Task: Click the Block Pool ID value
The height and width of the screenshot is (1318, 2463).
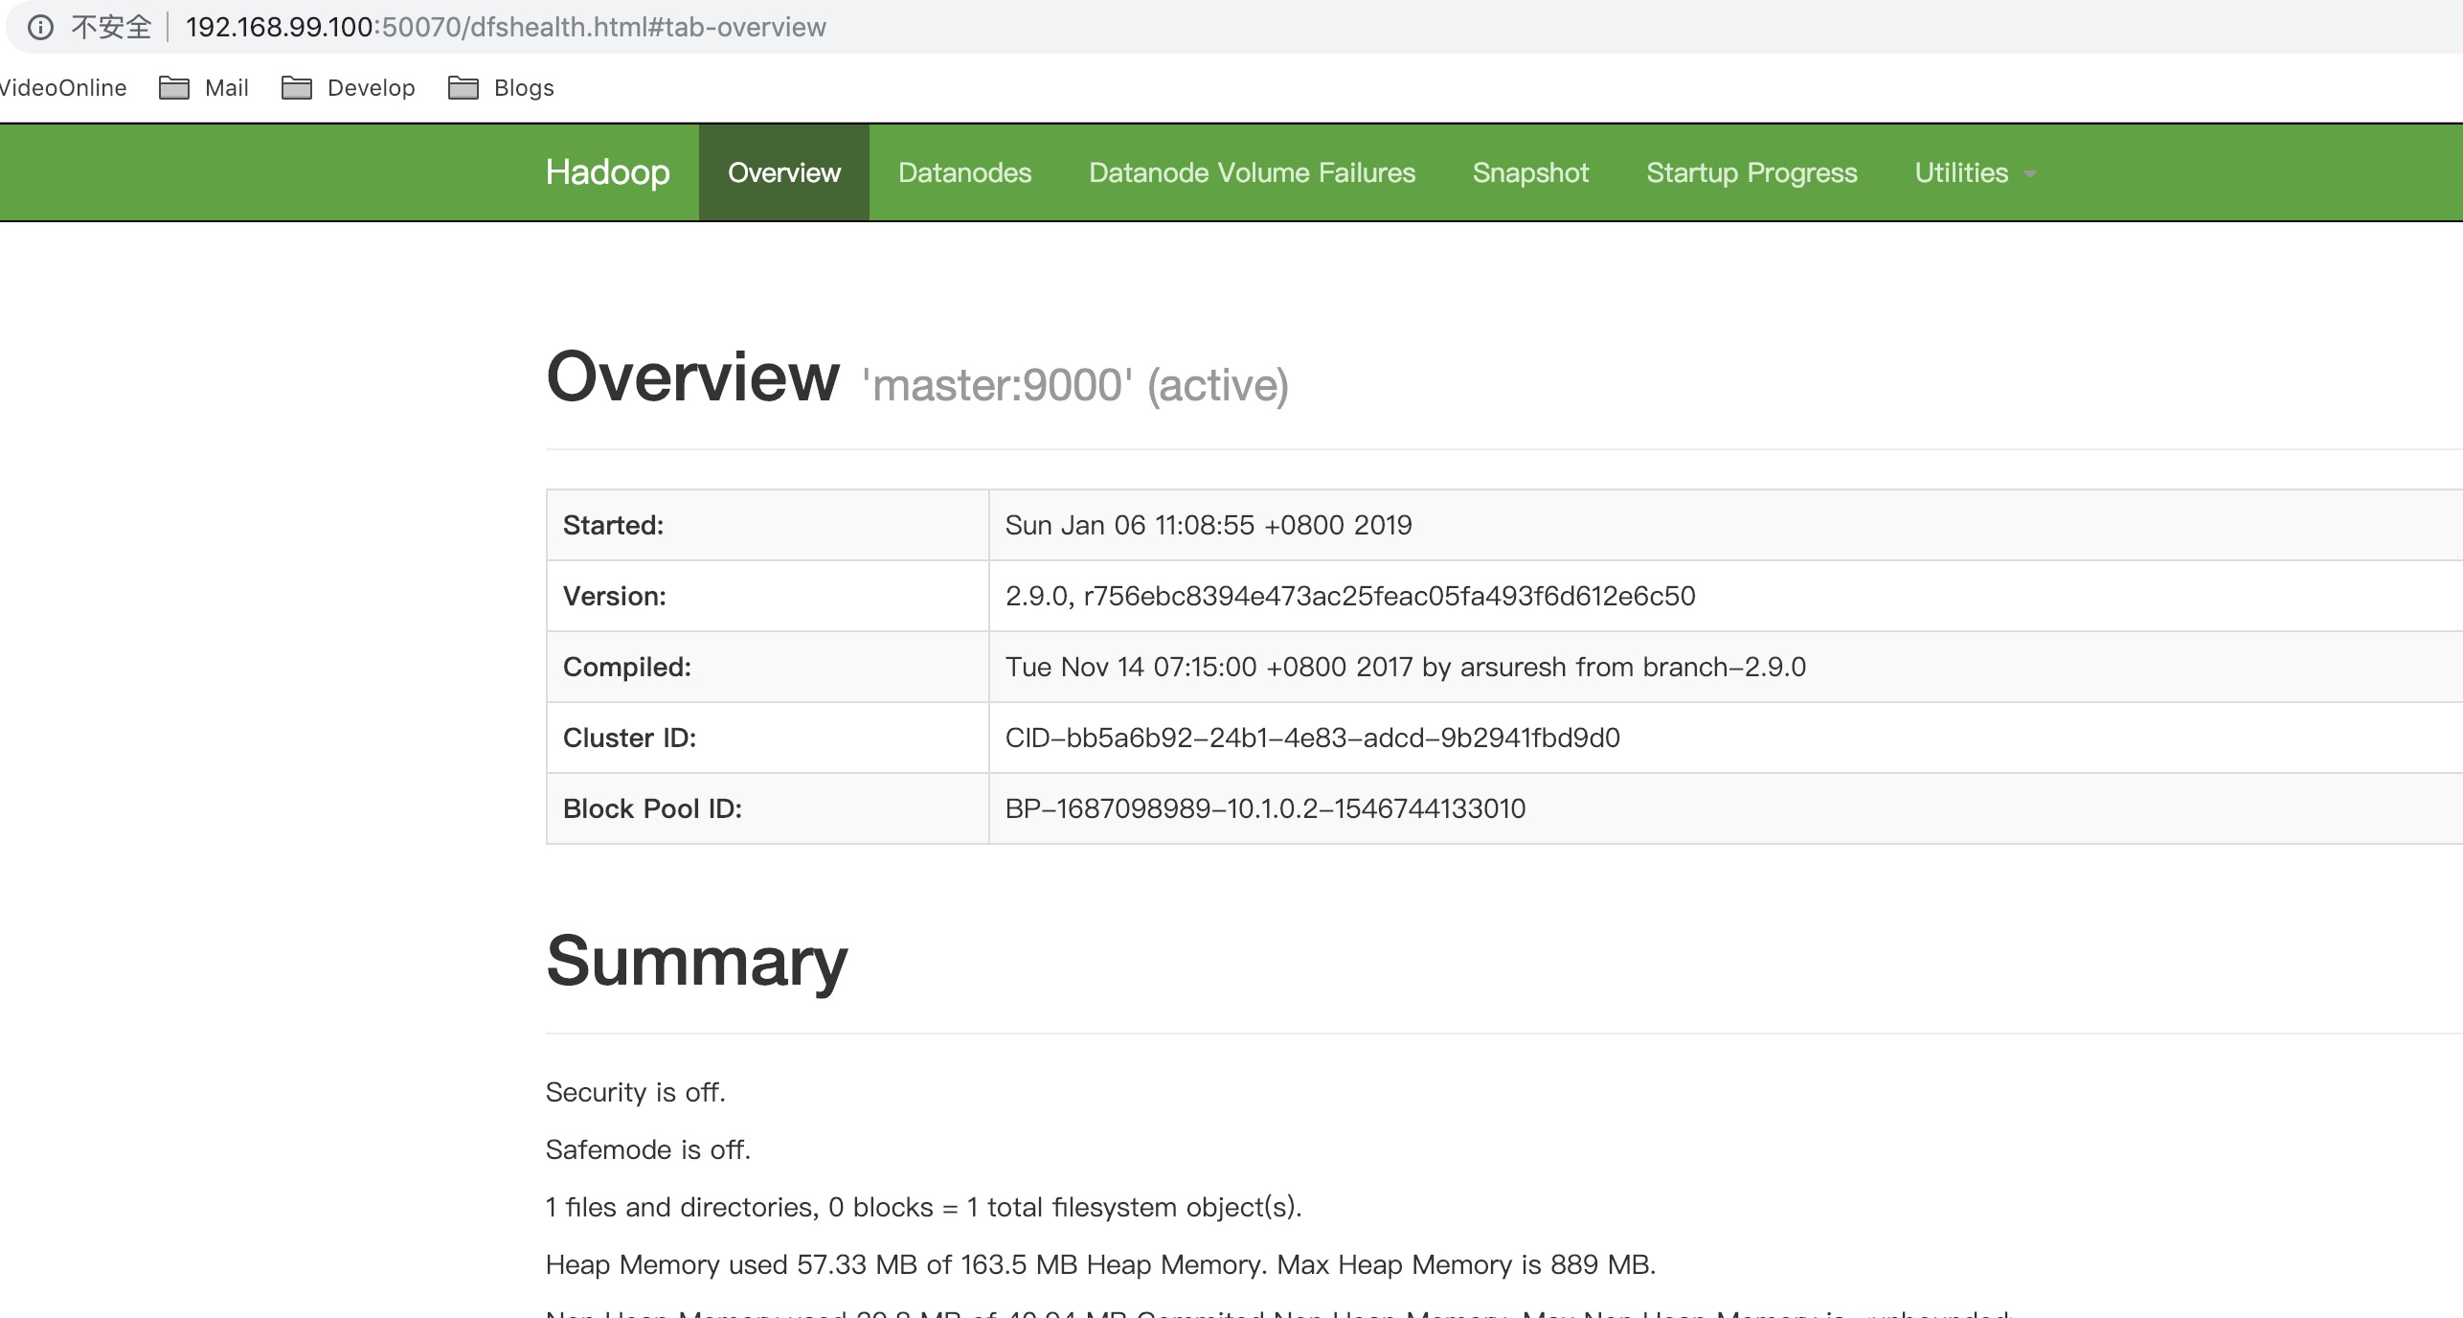Action: click(x=1264, y=808)
